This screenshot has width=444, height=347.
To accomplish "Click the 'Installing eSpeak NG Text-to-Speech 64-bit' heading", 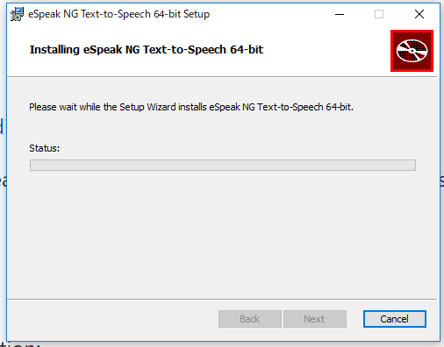I will pos(147,49).
